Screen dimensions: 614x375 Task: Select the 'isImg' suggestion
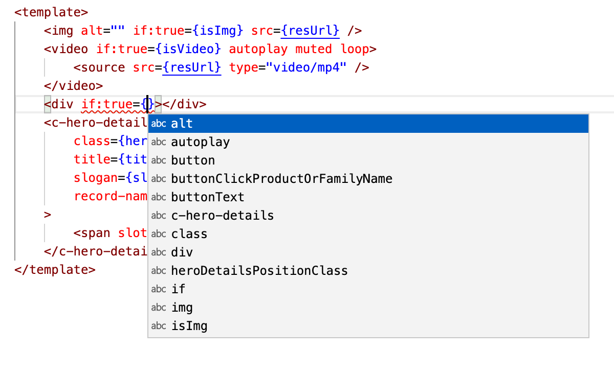368,326
